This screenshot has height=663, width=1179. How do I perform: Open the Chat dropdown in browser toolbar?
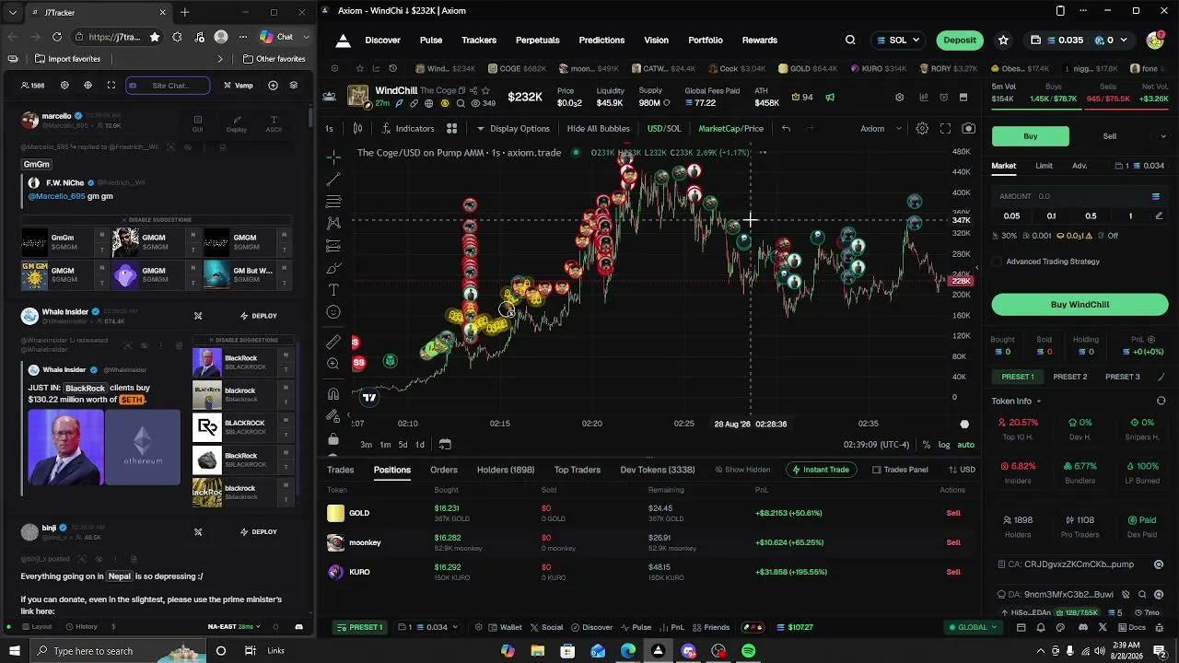[x=284, y=37]
